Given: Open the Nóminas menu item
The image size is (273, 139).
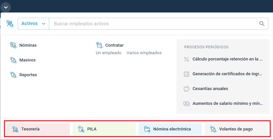Looking at the screenshot, I should click(x=28, y=45).
